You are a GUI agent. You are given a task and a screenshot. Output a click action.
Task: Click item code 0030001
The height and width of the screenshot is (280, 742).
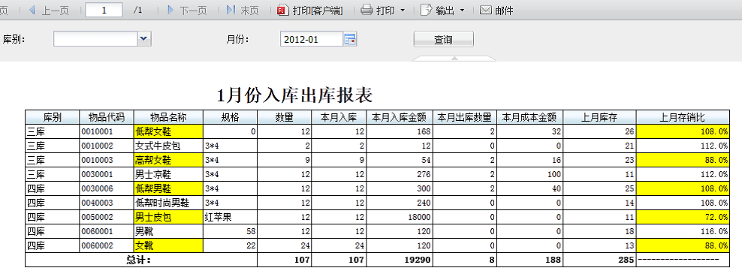click(107, 174)
